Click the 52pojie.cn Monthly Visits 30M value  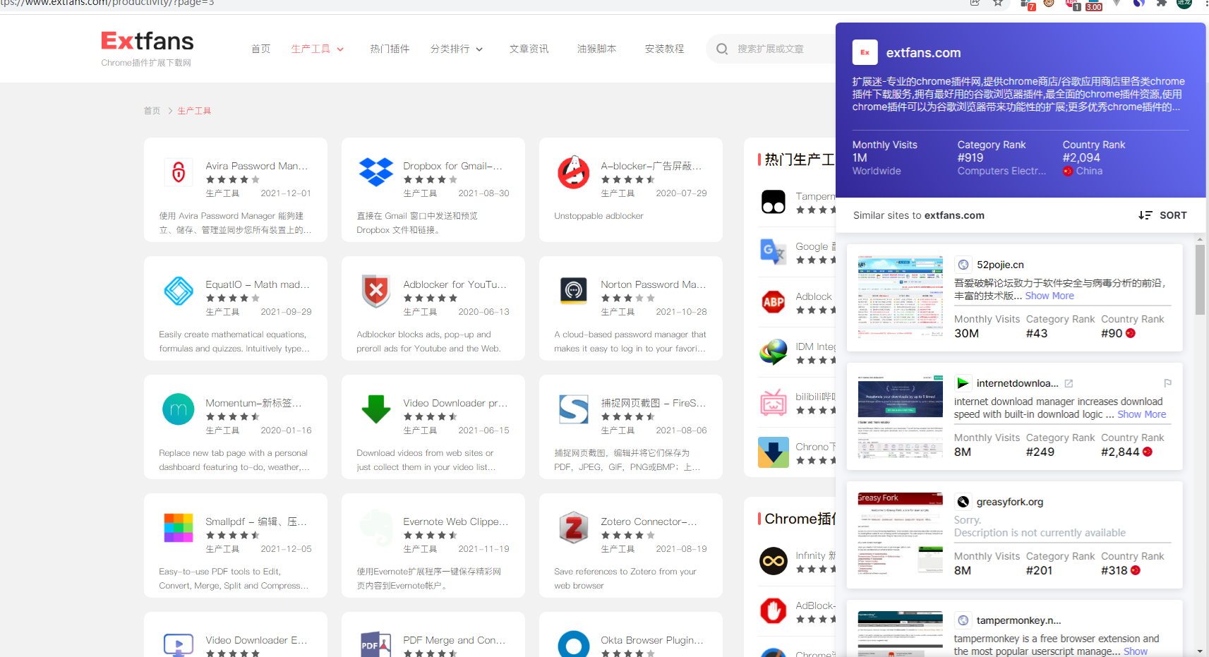pyautogui.click(x=966, y=333)
